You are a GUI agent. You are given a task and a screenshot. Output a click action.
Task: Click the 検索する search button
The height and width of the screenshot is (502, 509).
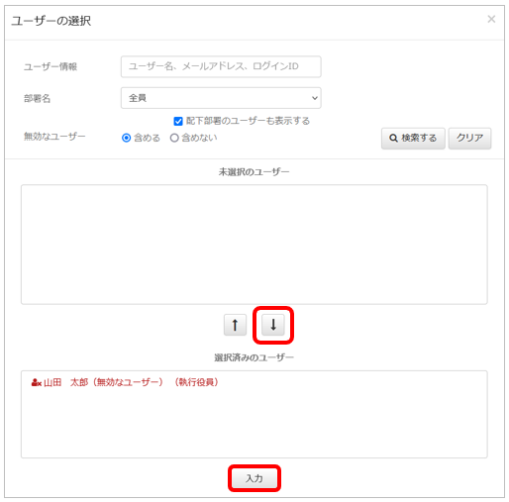pos(413,139)
